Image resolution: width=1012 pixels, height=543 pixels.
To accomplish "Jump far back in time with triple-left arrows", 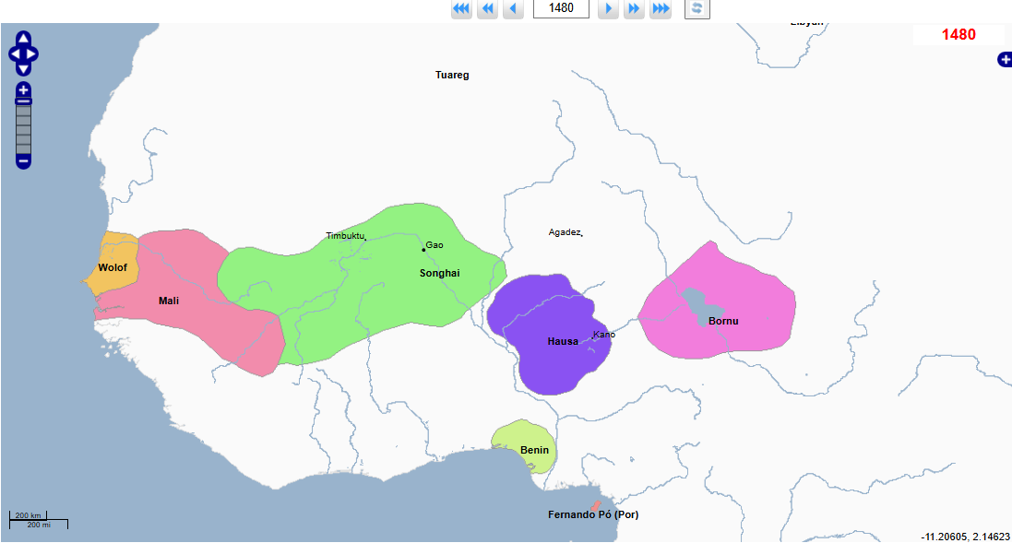I will [x=461, y=8].
